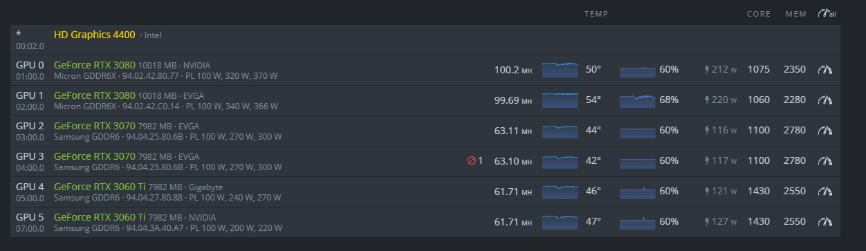Open GPU 5 overclock tuning icon
The height and width of the screenshot is (251, 866).
[824, 222]
